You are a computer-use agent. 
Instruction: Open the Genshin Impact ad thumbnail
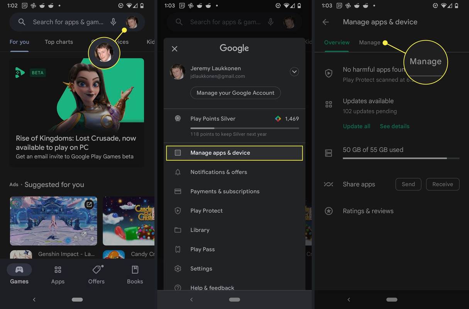coord(54,221)
